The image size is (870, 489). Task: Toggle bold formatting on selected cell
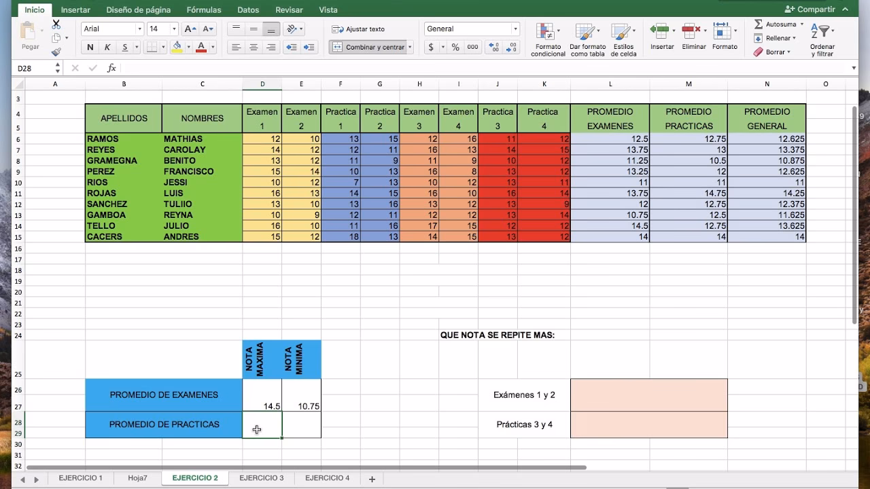[x=89, y=48]
